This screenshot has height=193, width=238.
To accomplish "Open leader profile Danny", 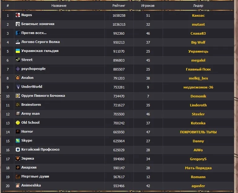I will [x=198, y=141].
